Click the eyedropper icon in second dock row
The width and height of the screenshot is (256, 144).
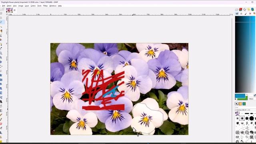click(246, 14)
